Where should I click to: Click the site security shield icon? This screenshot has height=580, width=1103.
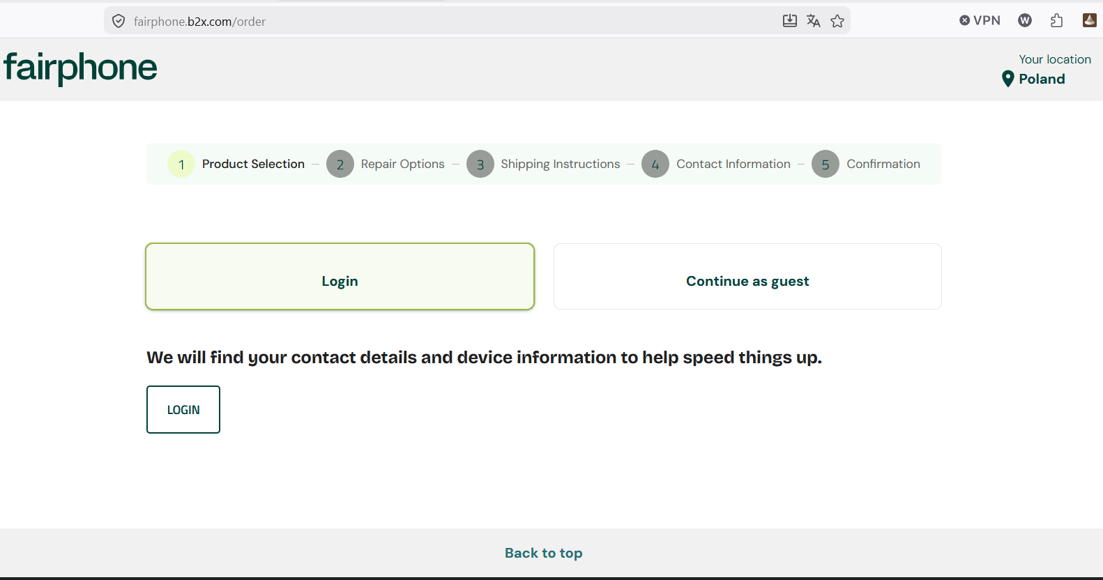(x=119, y=22)
